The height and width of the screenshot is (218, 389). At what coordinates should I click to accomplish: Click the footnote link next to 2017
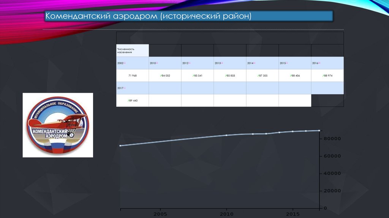tap(125, 88)
